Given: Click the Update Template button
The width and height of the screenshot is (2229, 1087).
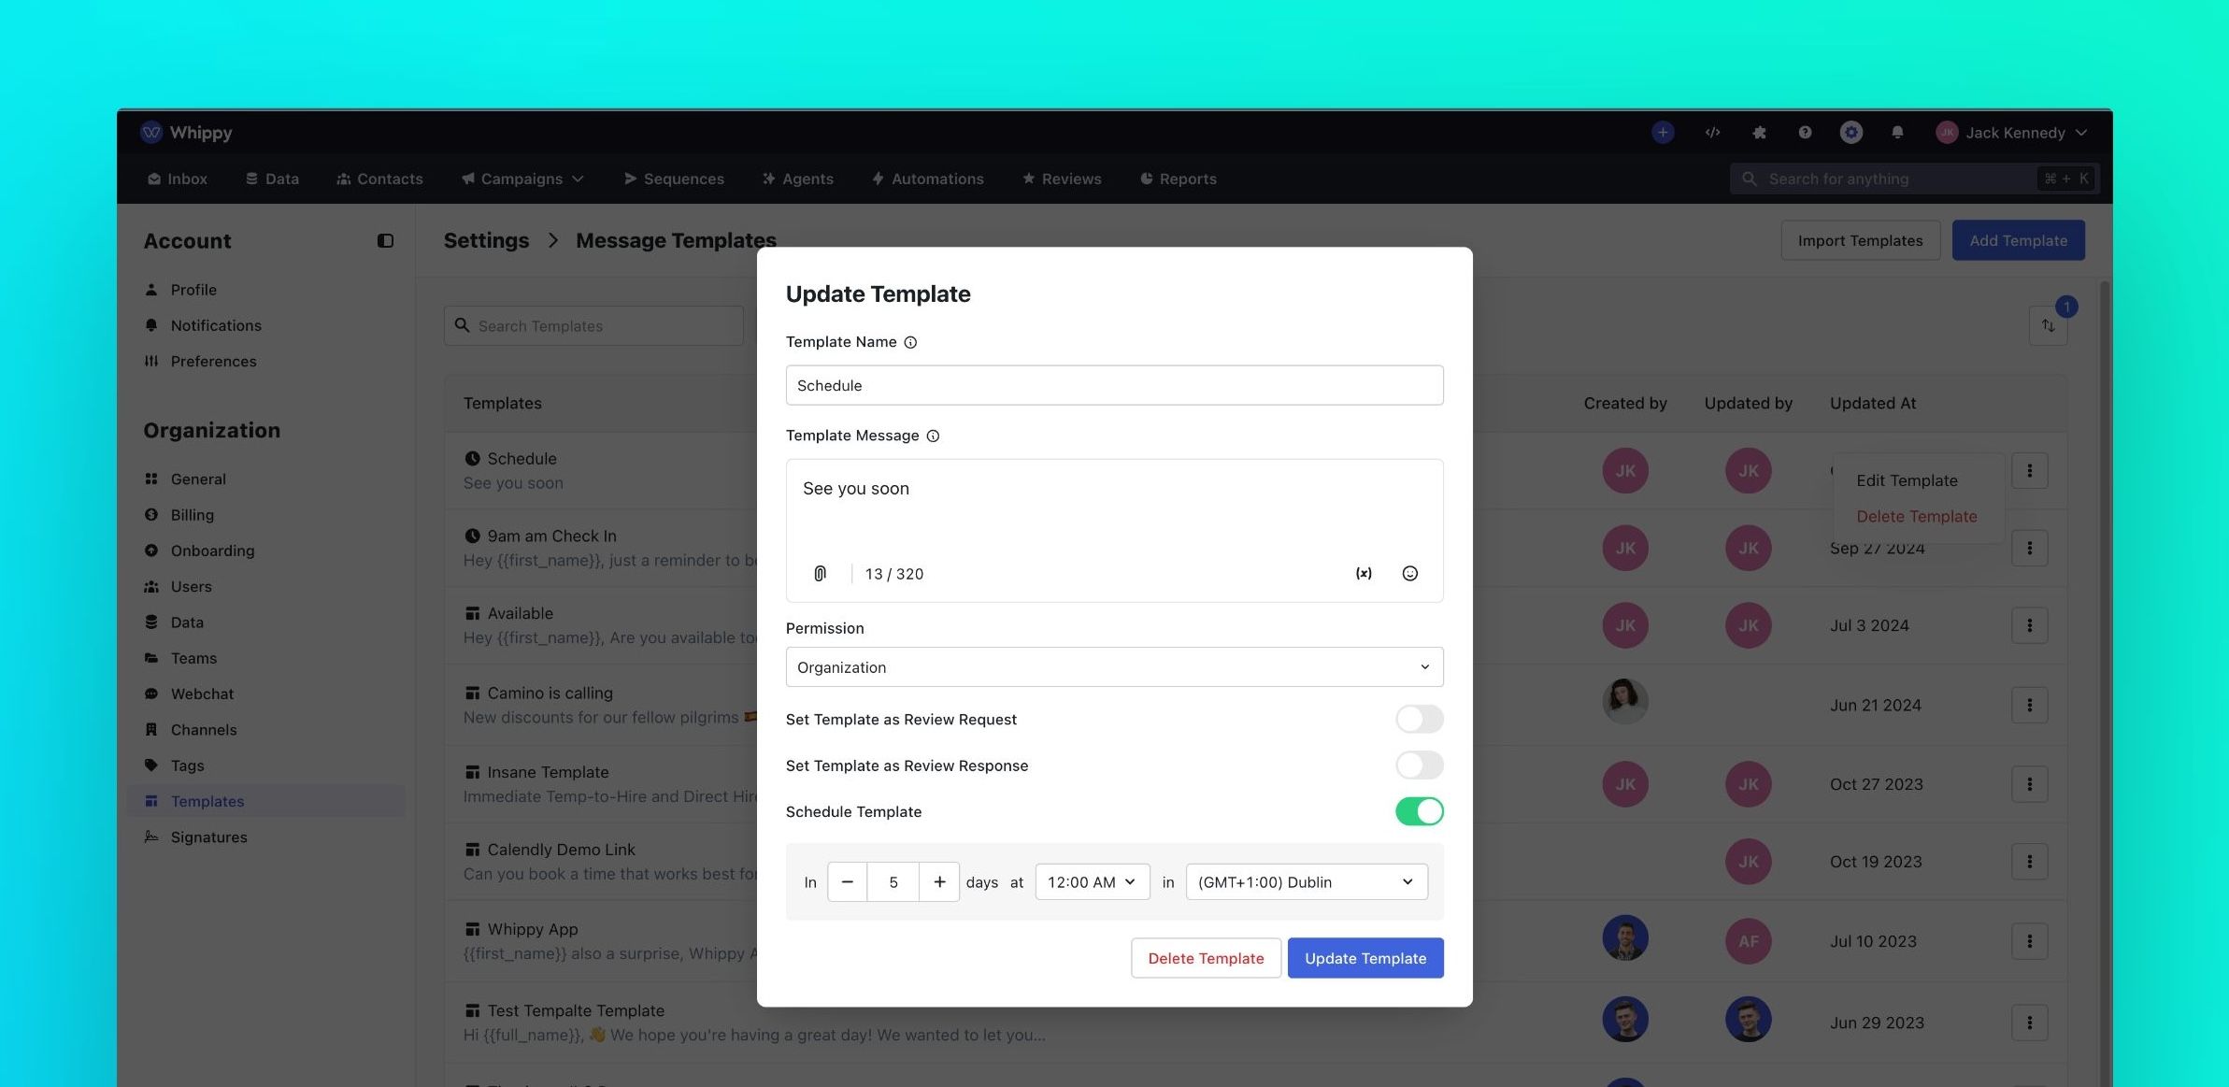Looking at the screenshot, I should coord(1365,956).
